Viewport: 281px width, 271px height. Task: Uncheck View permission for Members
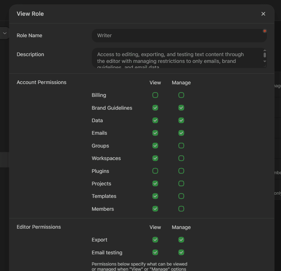click(155, 209)
